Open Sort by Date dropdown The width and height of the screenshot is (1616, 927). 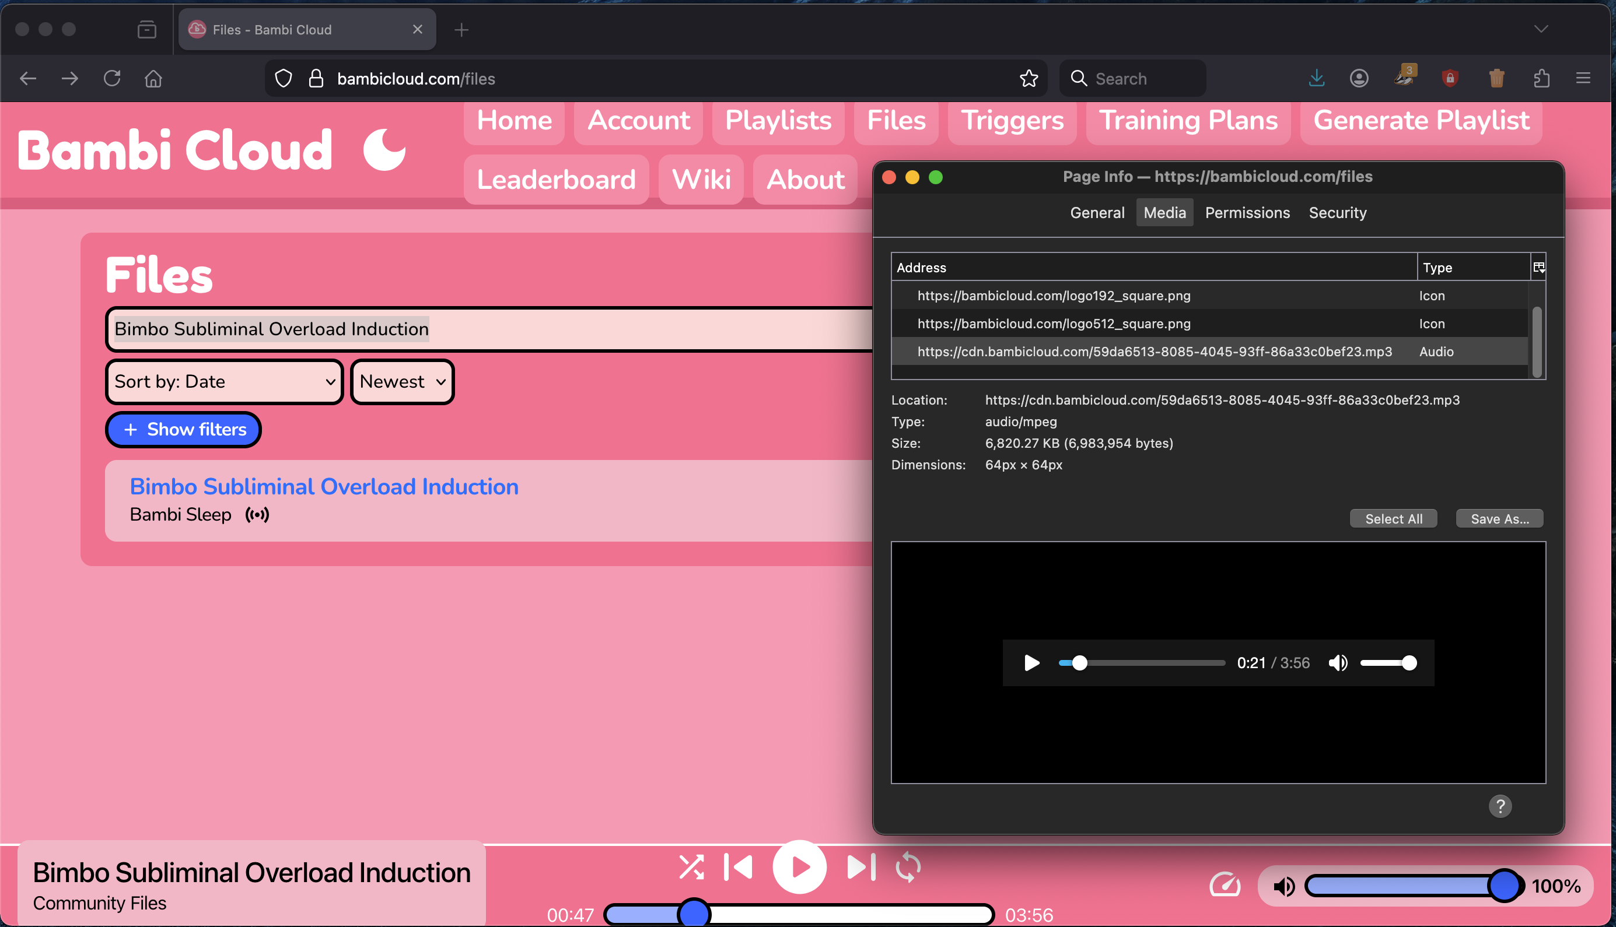[x=224, y=381]
